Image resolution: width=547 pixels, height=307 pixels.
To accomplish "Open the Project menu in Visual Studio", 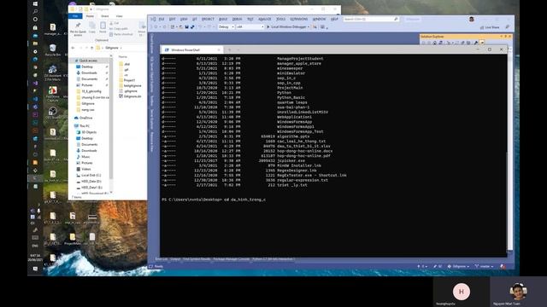I will pyautogui.click(x=208, y=19).
